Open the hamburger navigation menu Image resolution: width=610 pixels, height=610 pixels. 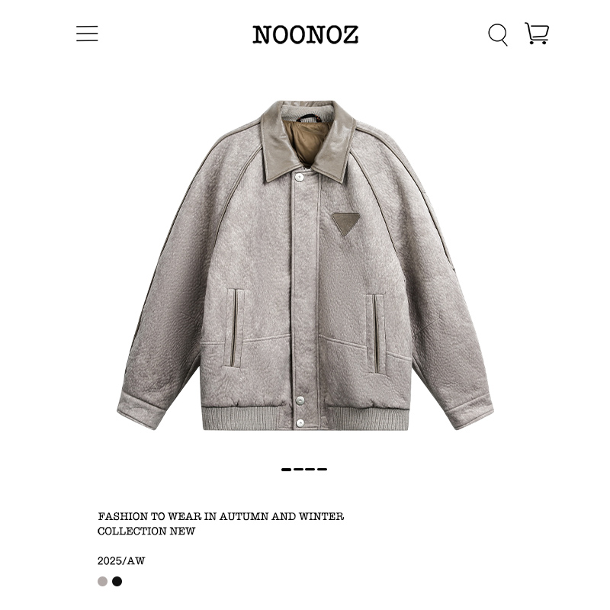point(87,34)
